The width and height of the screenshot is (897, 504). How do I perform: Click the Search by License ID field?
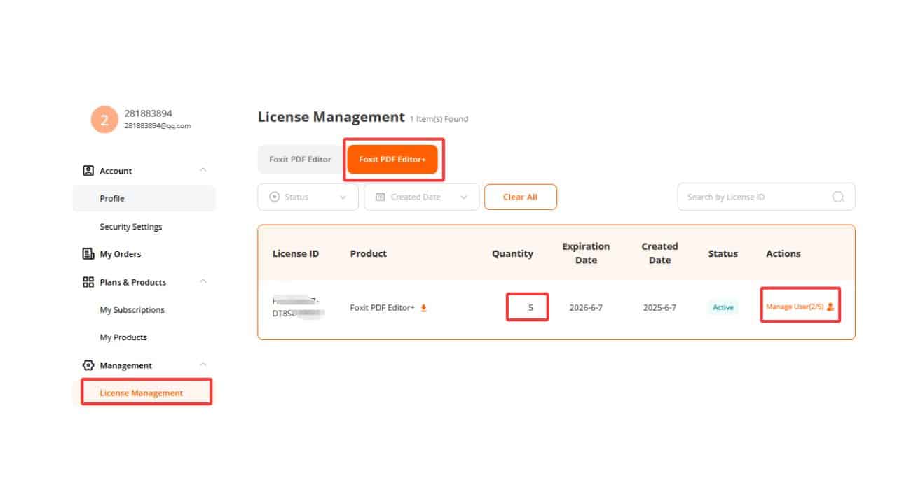pos(767,197)
